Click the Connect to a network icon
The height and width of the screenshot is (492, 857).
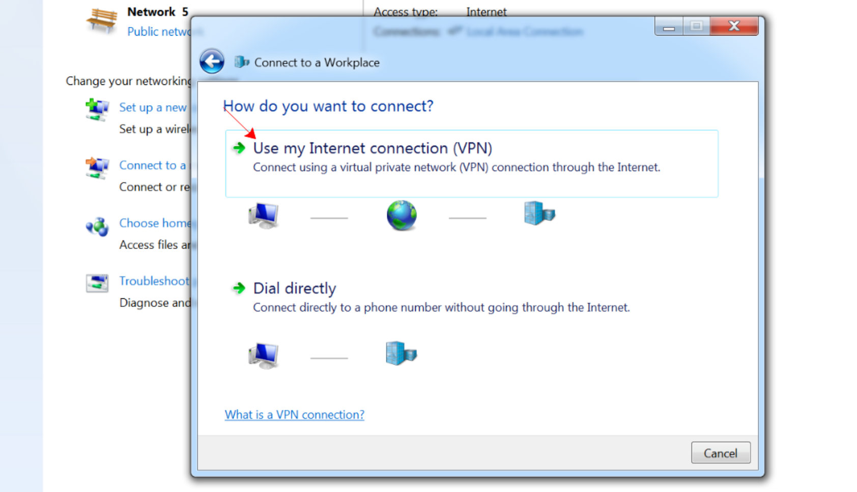[97, 168]
